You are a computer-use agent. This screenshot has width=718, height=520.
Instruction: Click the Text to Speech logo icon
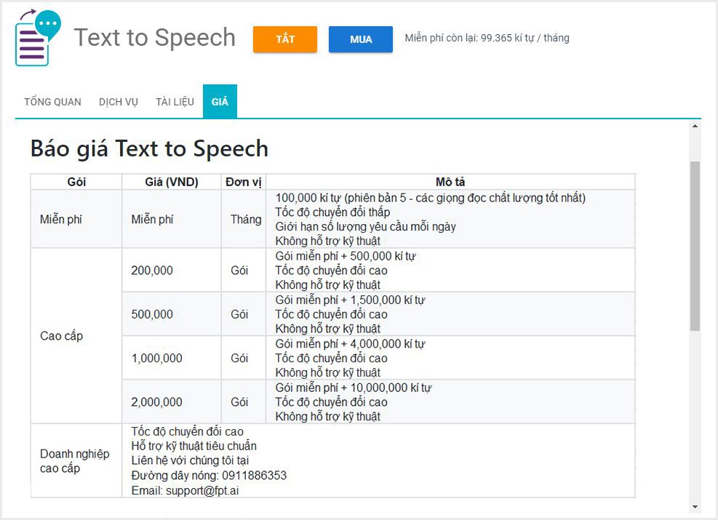(x=38, y=38)
